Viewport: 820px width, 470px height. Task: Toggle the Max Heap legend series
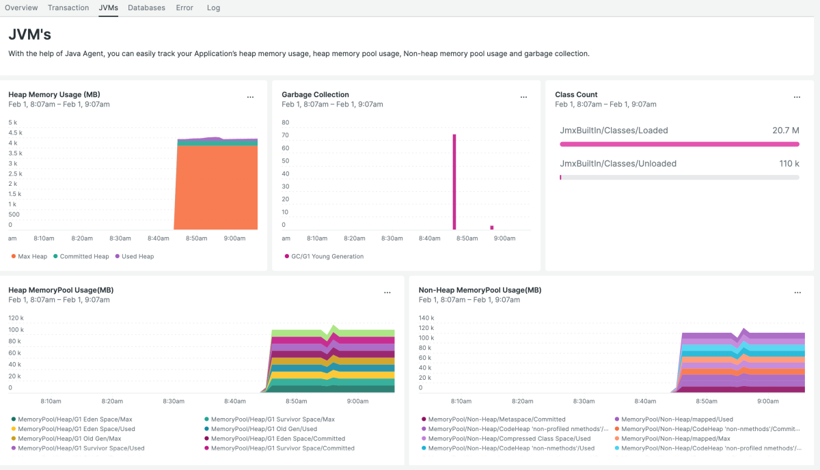point(29,256)
